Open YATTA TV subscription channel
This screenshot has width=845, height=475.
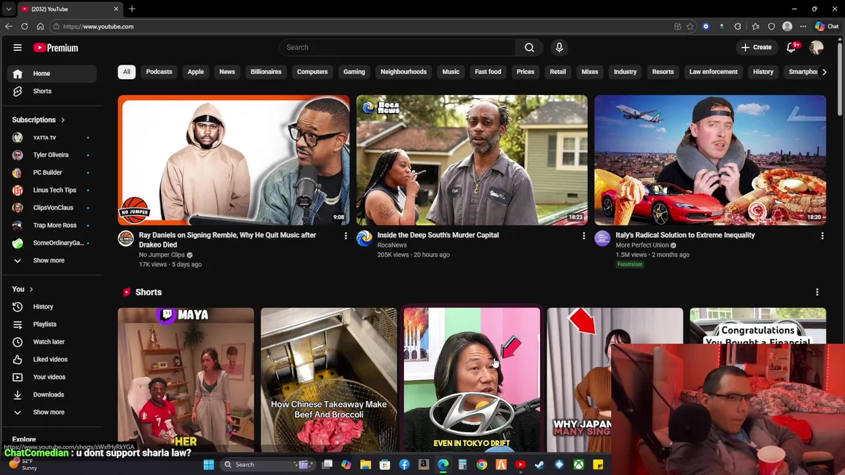pyautogui.click(x=53, y=137)
